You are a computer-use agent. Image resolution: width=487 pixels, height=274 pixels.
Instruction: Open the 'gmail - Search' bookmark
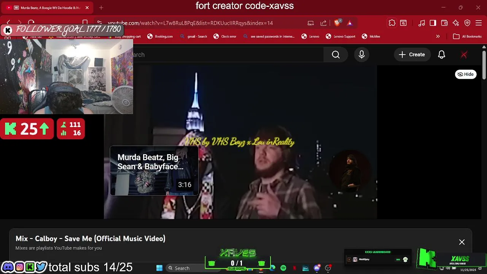coord(194,37)
